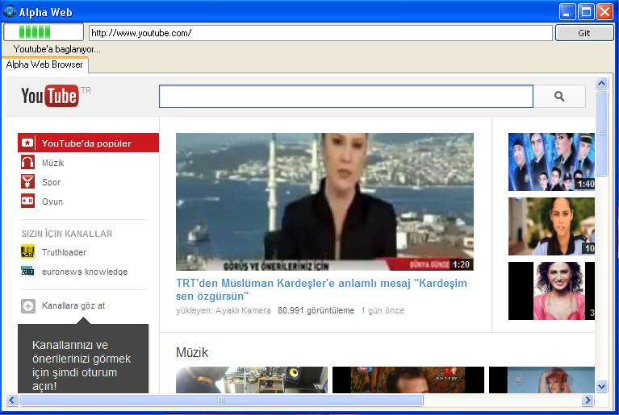Maximize the Alpha Web window
The width and height of the screenshot is (619, 415).
point(586,12)
